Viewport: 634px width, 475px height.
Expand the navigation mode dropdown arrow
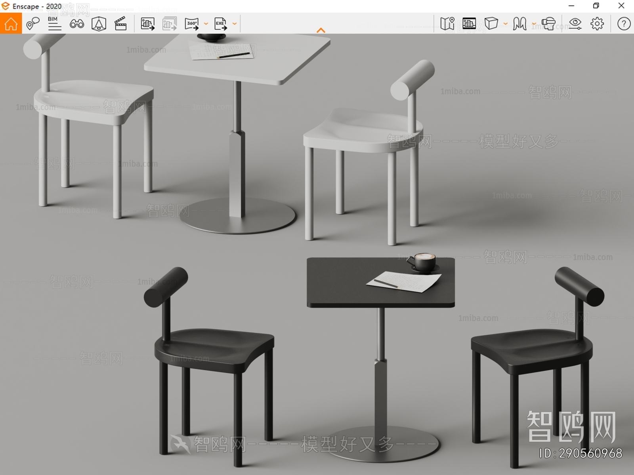534,24
